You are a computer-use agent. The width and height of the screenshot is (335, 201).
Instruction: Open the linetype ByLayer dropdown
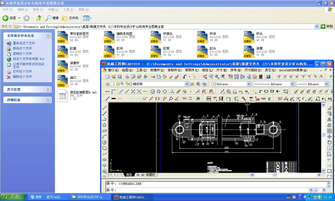point(292,84)
